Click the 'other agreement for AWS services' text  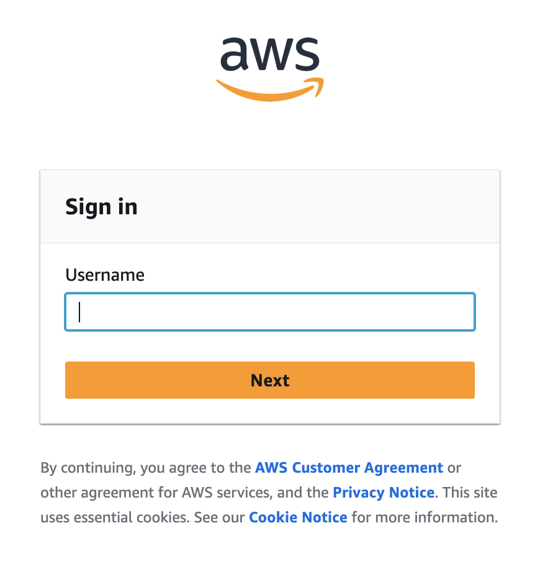(154, 493)
